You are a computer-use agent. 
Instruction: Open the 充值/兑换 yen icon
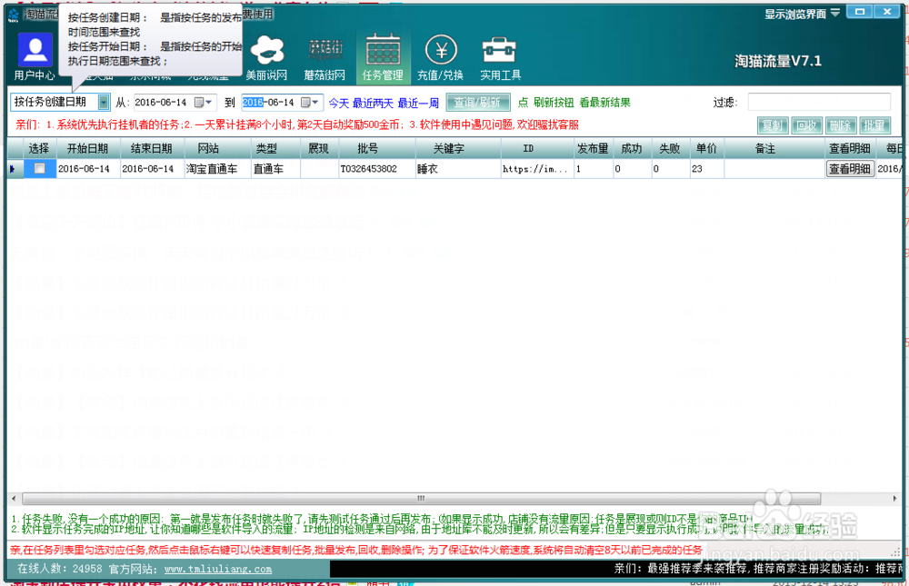(x=441, y=57)
